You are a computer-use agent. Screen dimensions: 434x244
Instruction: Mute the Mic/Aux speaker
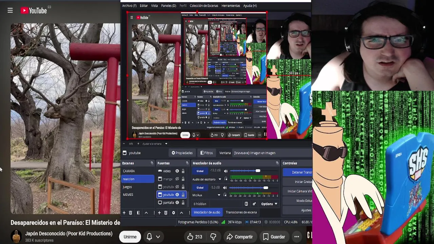pyautogui.click(x=225, y=188)
